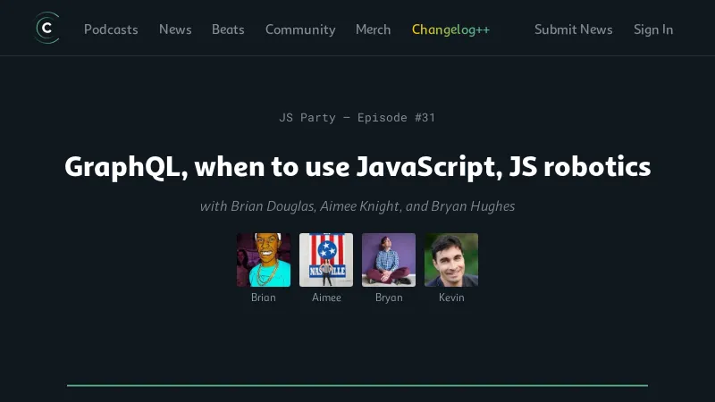Click the name Bryan under avatar

click(x=389, y=297)
